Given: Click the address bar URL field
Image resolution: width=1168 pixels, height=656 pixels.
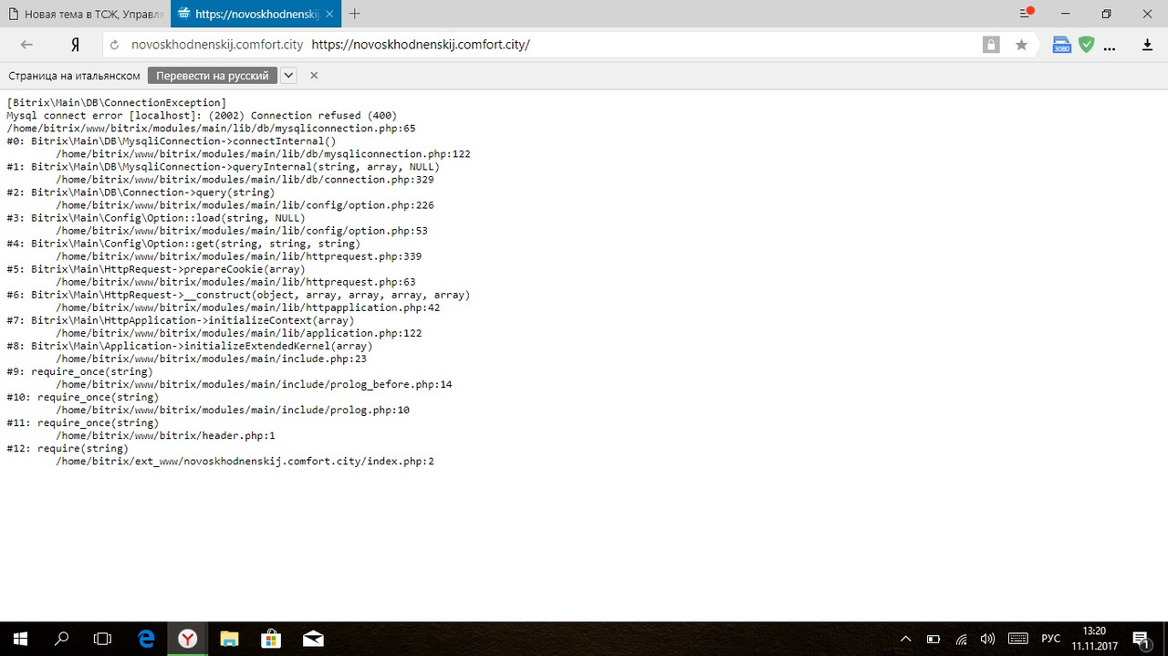Looking at the screenshot, I should 547,45.
